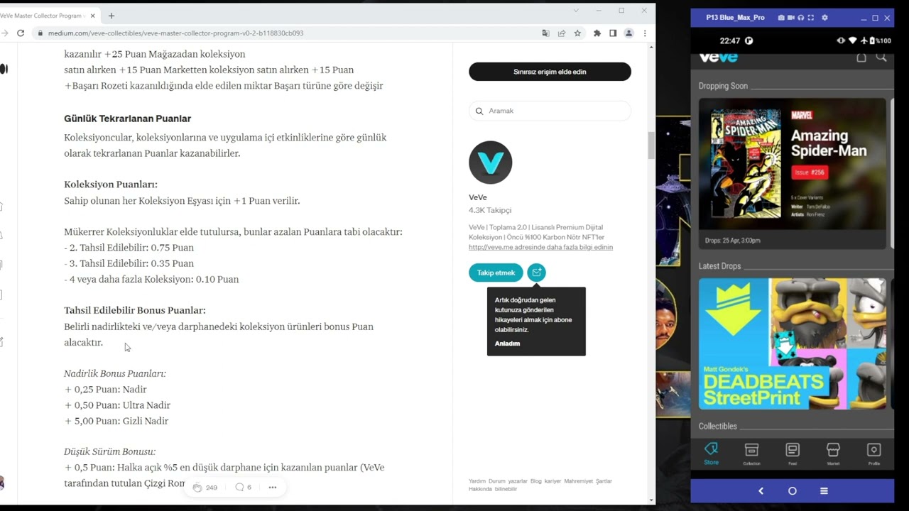
Task: Open the Chrome profile avatar menu
Action: pos(628,33)
